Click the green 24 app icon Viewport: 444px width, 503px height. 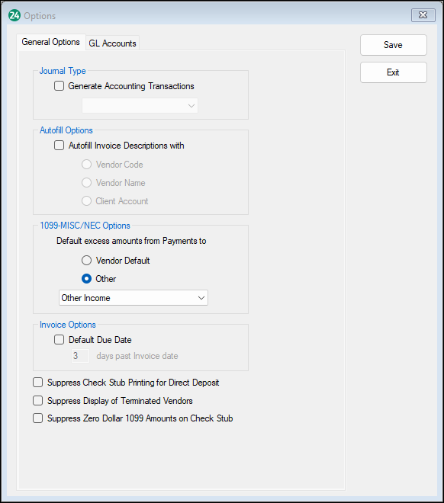point(14,15)
